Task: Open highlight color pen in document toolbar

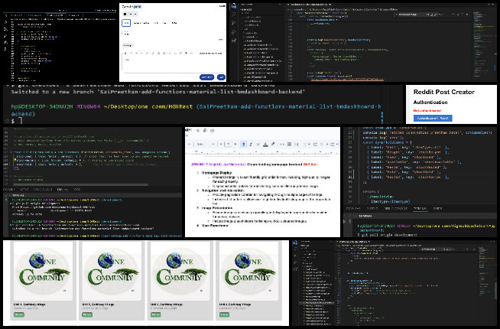Action: click(x=273, y=145)
